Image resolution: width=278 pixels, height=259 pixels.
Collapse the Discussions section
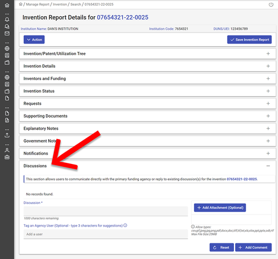(x=268, y=166)
